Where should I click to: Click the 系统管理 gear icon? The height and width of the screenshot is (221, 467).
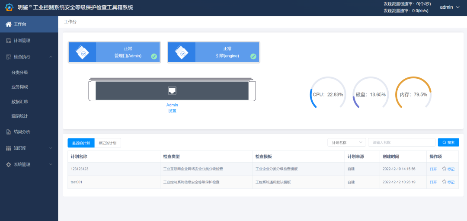(x=9, y=165)
